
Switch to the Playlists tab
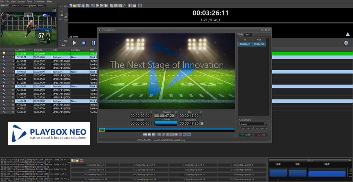tap(42, 6)
